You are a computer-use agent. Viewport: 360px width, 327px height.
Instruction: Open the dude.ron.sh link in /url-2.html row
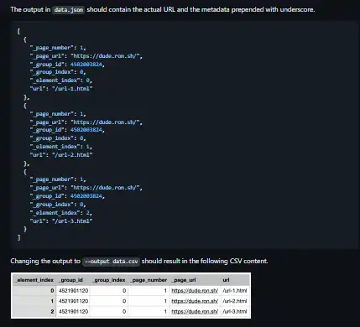(195, 301)
